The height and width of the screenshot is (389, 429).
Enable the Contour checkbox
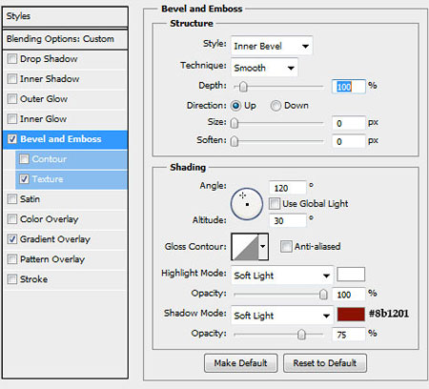pos(24,159)
